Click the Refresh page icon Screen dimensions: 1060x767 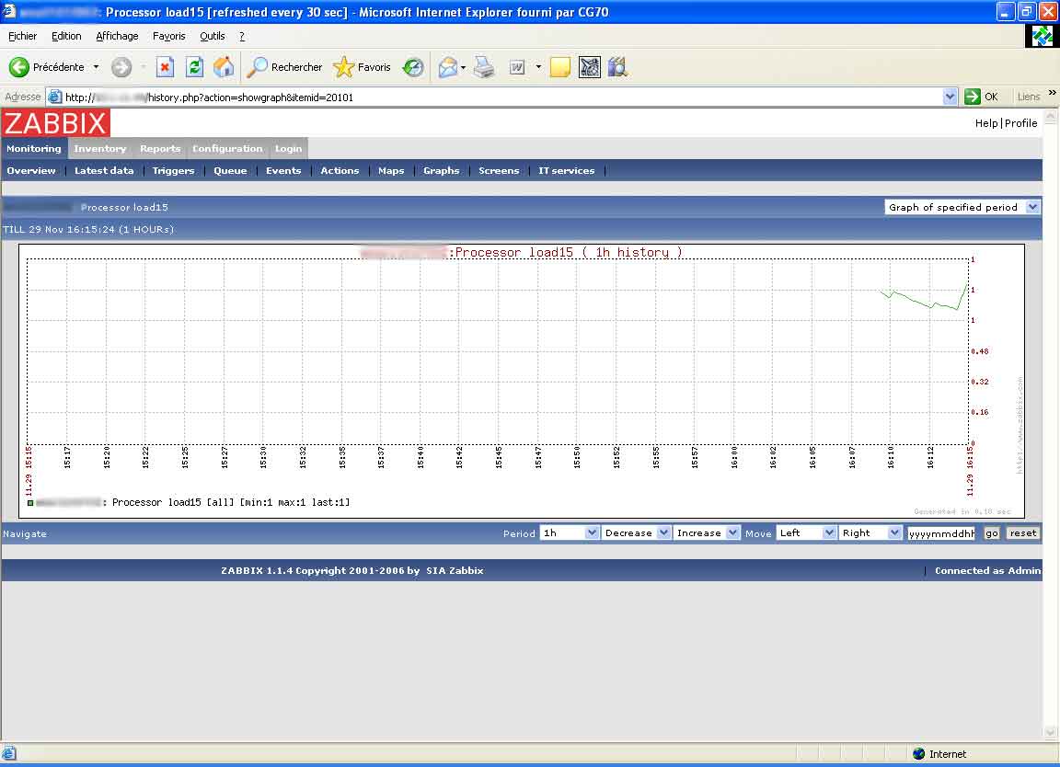tap(194, 67)
